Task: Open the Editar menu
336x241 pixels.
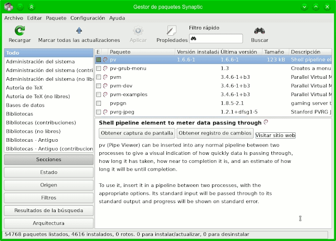Action: (34, 18)
